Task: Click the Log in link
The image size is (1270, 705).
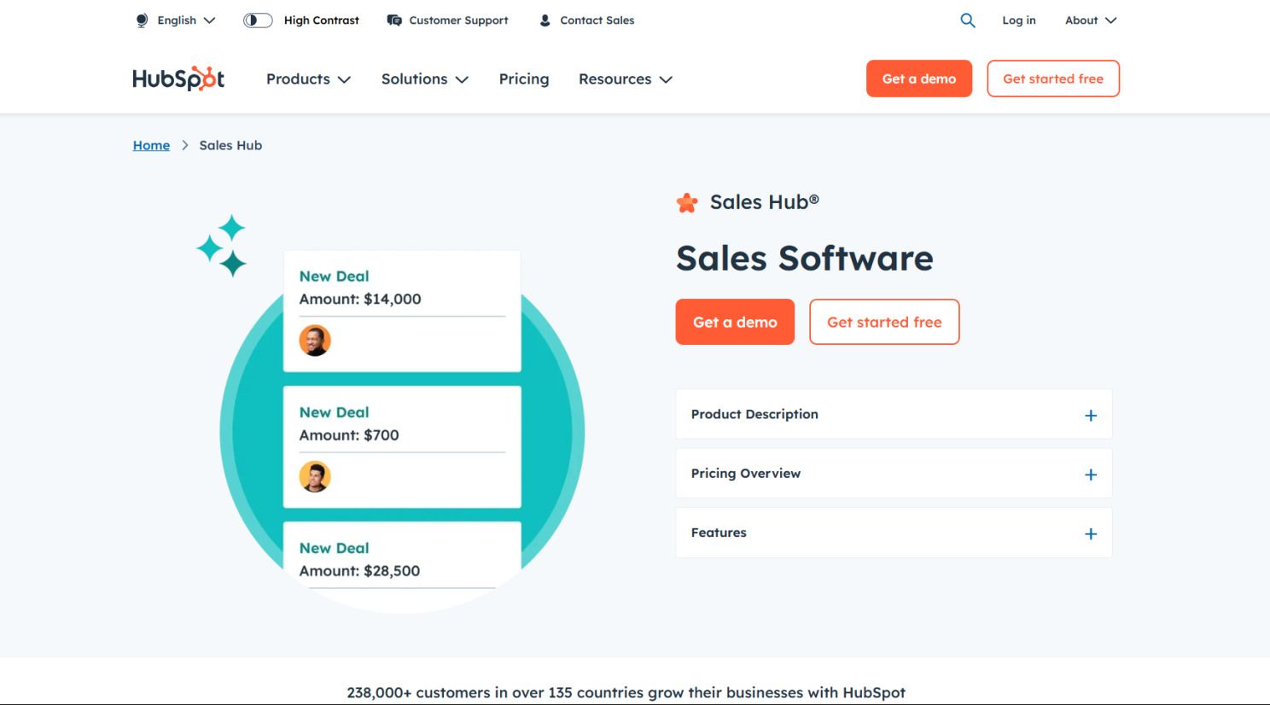Action: tap(1019, 20)
